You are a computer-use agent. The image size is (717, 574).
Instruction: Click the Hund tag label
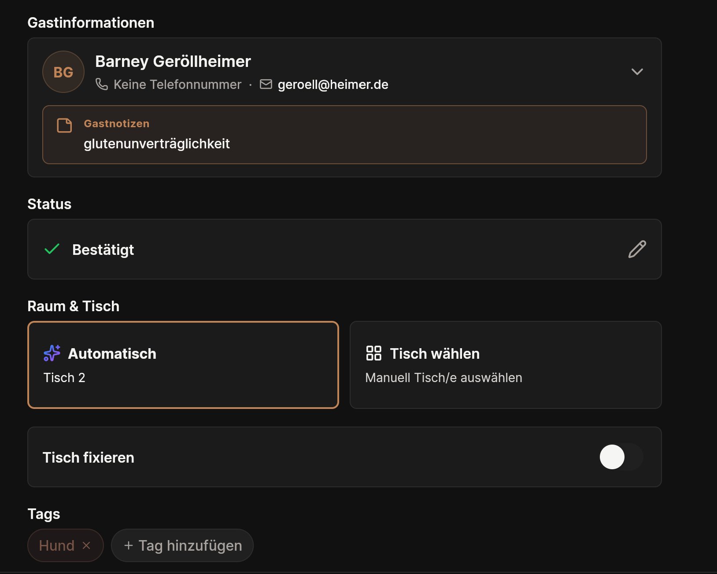(x=56, y=545)
